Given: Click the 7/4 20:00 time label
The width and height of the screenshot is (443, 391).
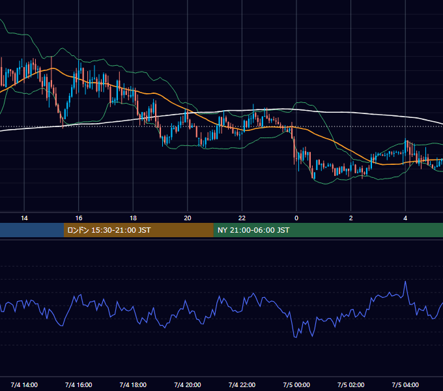Looking at the screenshot, I should point(188,384).
